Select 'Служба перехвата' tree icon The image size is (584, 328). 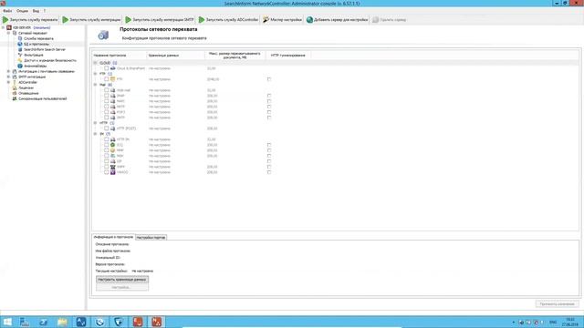pyautogui.click(x=20, y=38)
